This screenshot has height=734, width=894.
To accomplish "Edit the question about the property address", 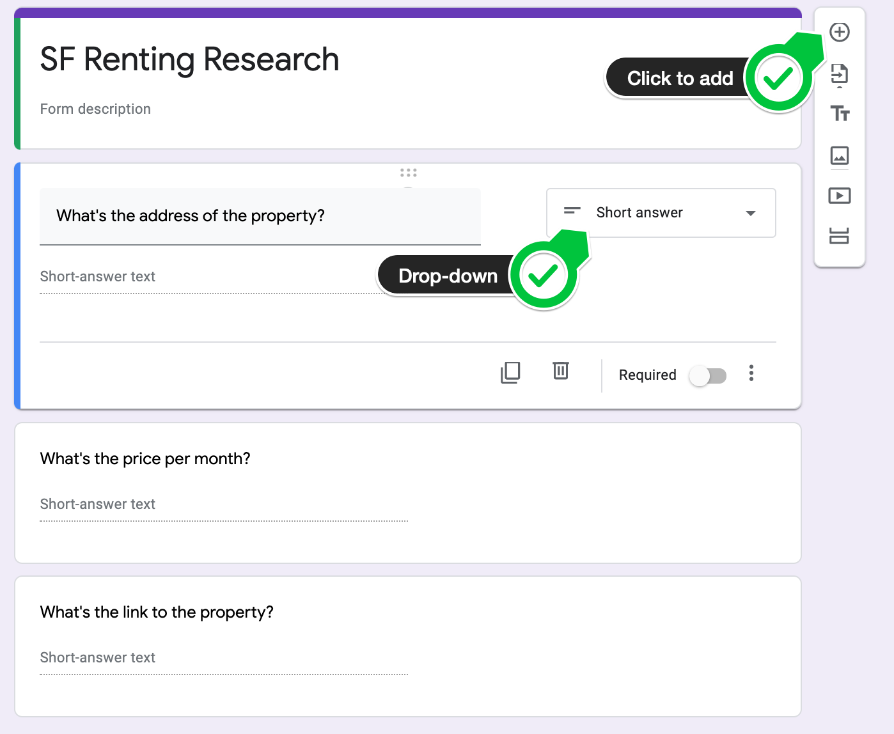I will [191, 216].
